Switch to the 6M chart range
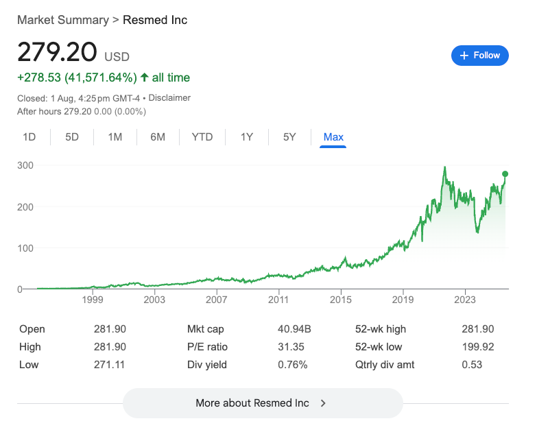Image resolution: width=537 pixels, height=432 pixels. pos(158,137)
